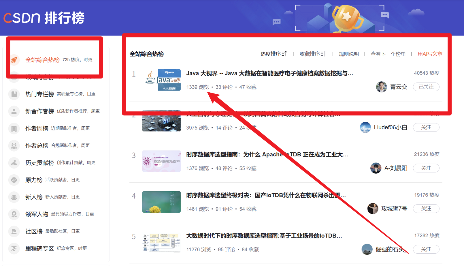Viewport: 464px width, 266px height.
Task: Click 用AI写文章 link
Action: click(x=430, y=54)
